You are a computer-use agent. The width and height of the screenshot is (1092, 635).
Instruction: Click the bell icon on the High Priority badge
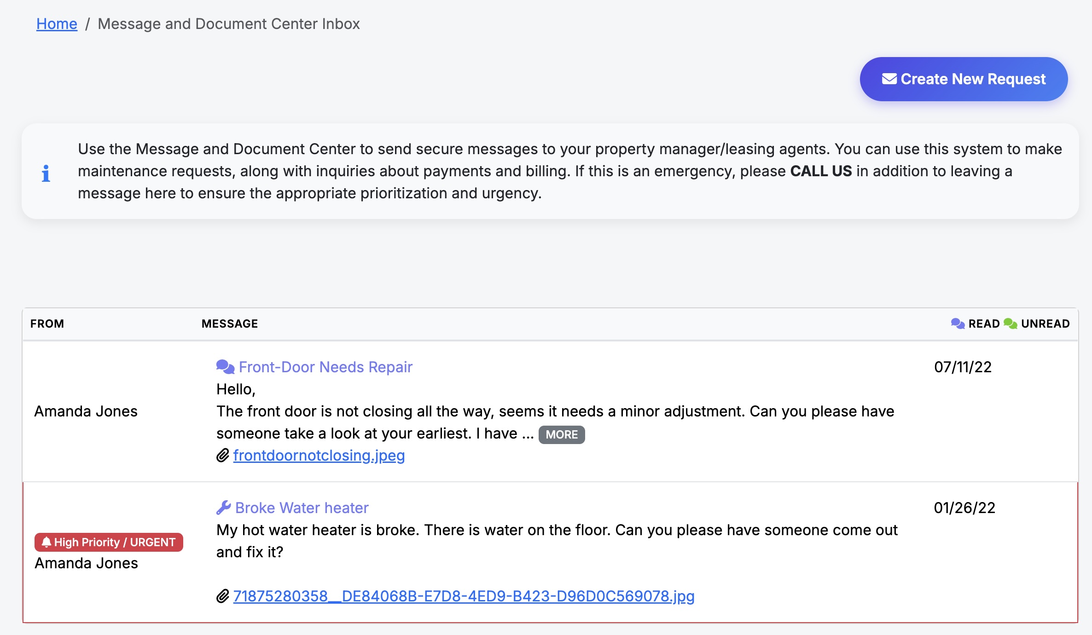[x=46, y=542]
